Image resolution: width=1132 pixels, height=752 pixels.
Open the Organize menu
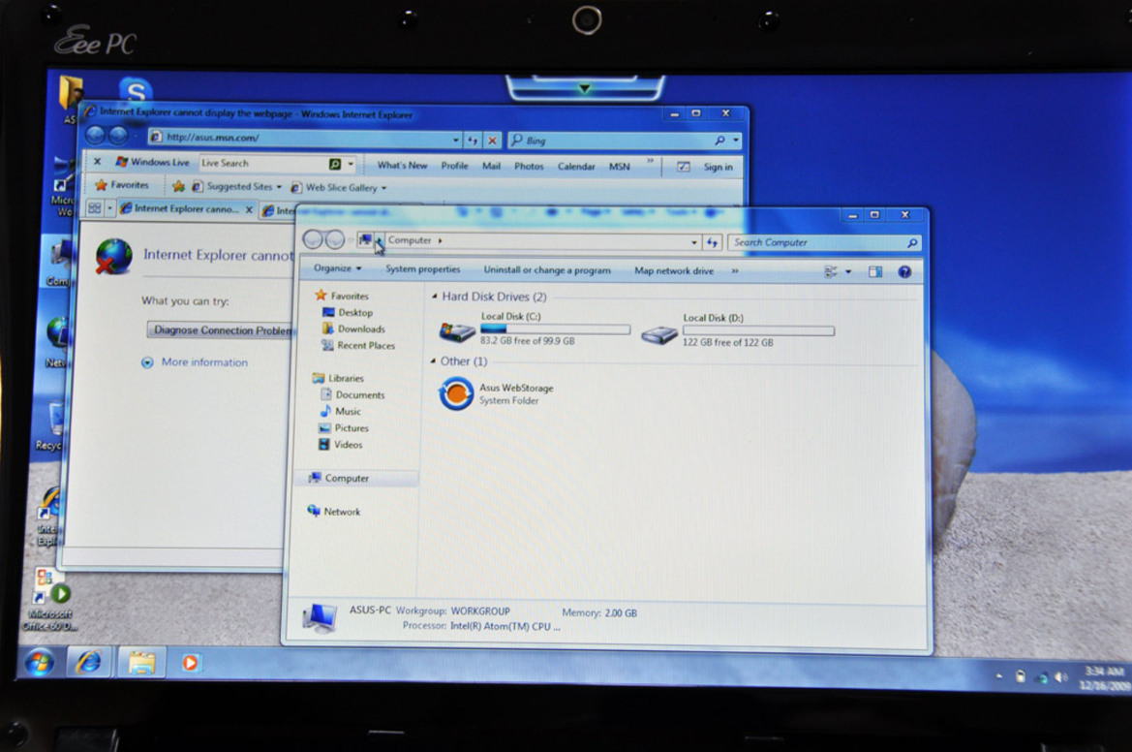tap(337, 268)
